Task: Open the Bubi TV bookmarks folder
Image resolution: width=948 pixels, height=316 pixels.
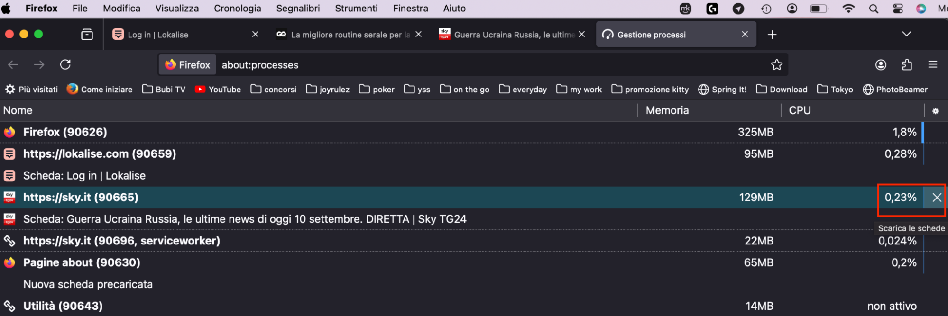Action: click(x=164, y=89)
